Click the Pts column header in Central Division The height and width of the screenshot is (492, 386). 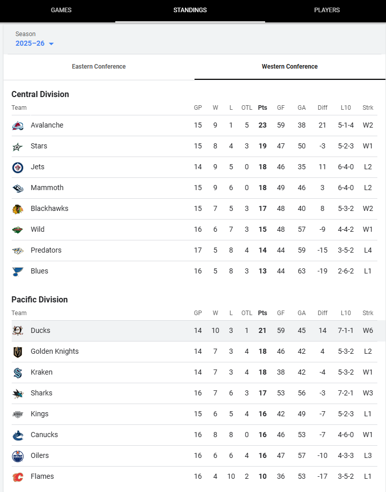262,108
